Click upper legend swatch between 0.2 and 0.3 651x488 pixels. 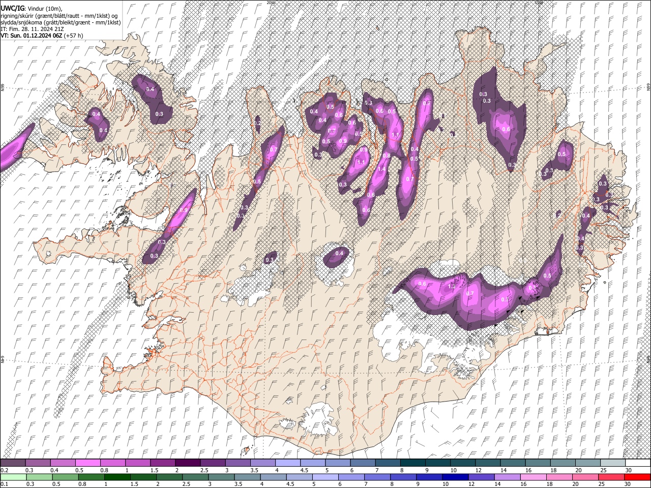point(13,463)
